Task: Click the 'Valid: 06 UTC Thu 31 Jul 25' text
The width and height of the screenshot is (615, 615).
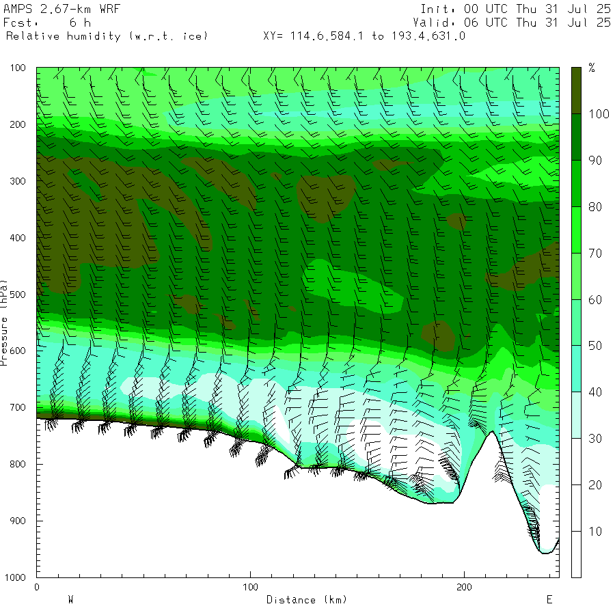Action: (512, 23)
